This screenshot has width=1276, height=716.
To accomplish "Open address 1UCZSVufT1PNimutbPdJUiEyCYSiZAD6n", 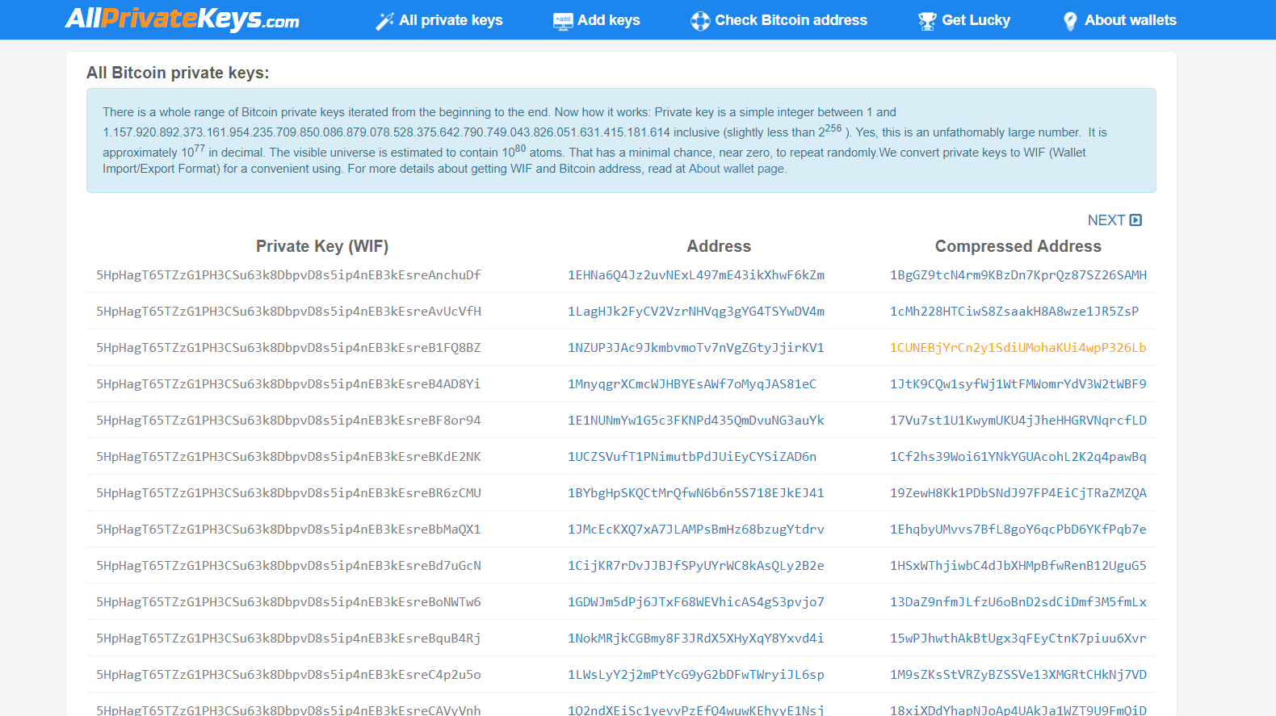I will click(x=692, y=457).
